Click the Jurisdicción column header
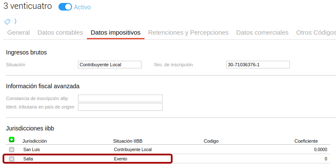 pos(34,141)
